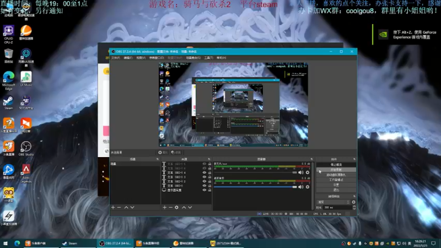This screenshot has width=441, height=248.
Task: Mute the 麦克风/Aux speaker icon
Action: pyautogui.click(x=300, y=172)
